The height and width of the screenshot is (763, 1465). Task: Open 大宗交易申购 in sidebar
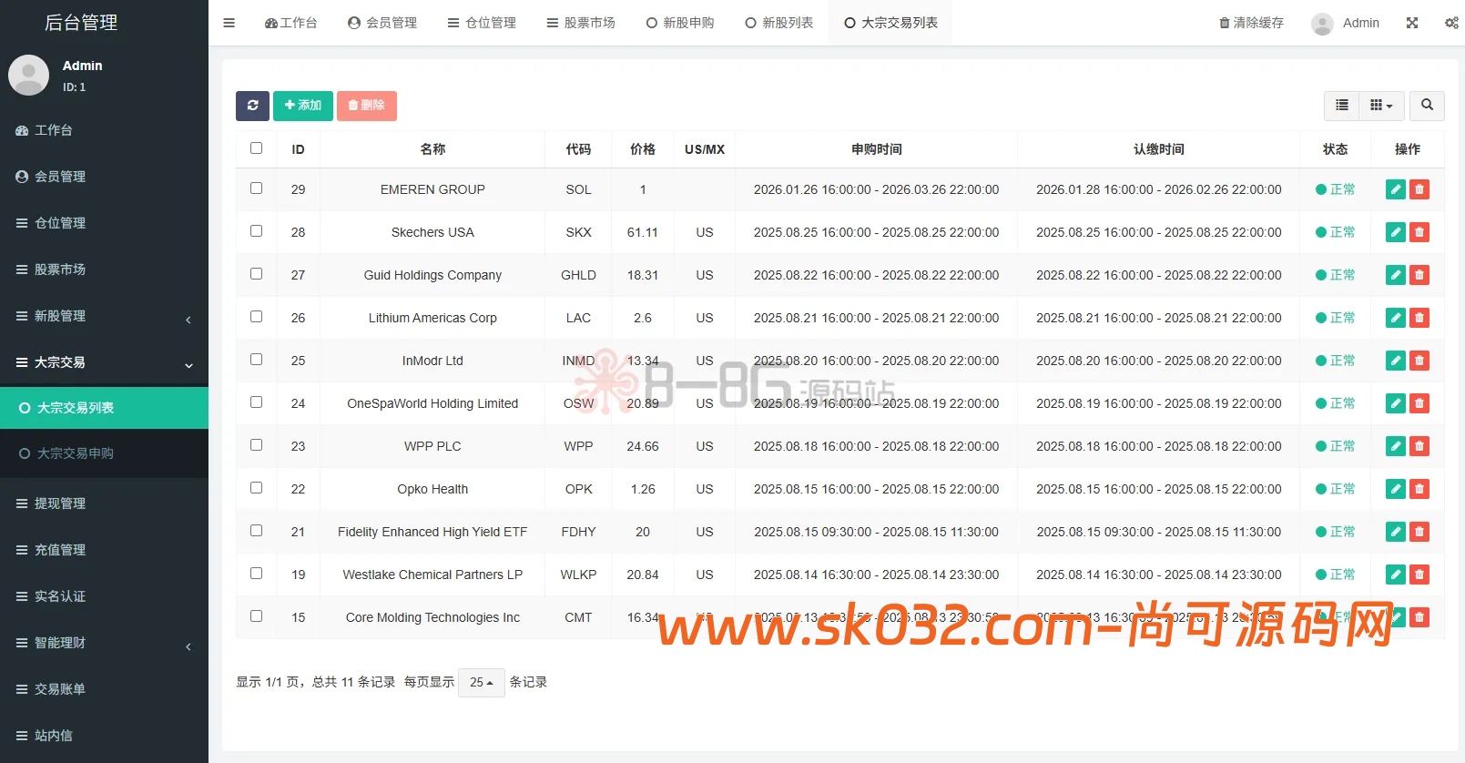tap(104, 453)
